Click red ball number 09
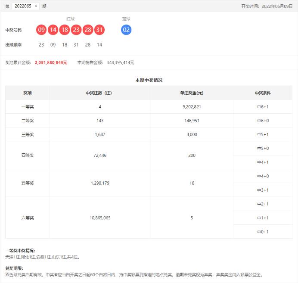 [x=41, y=30]
